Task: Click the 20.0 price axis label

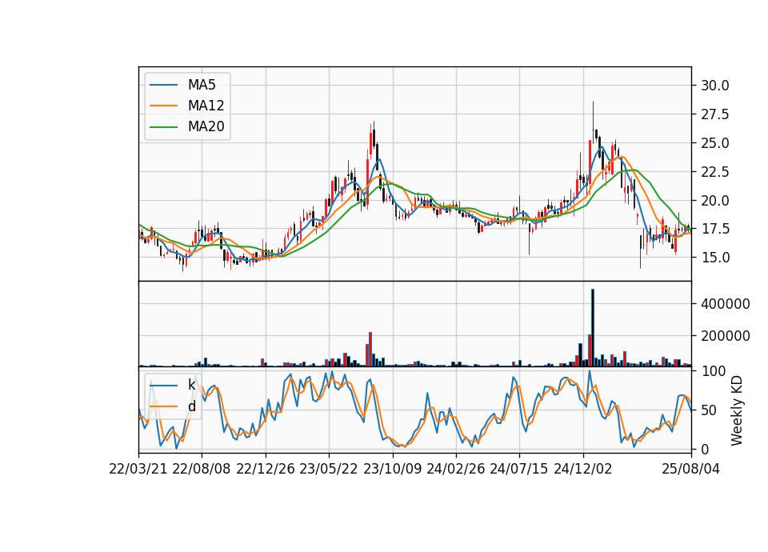Action: pyautogui.click(x=714, y=201)
